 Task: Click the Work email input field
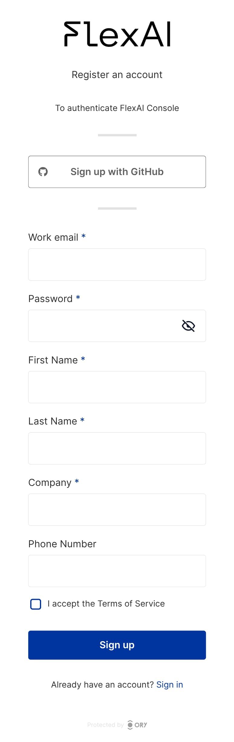pyautogui.click(x=117, y=265)
